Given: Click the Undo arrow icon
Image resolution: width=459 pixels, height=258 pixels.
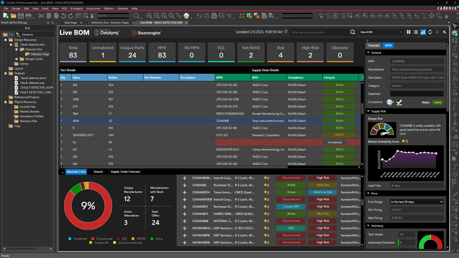Looking at the screenshot, I should click(x=63, y=15).
